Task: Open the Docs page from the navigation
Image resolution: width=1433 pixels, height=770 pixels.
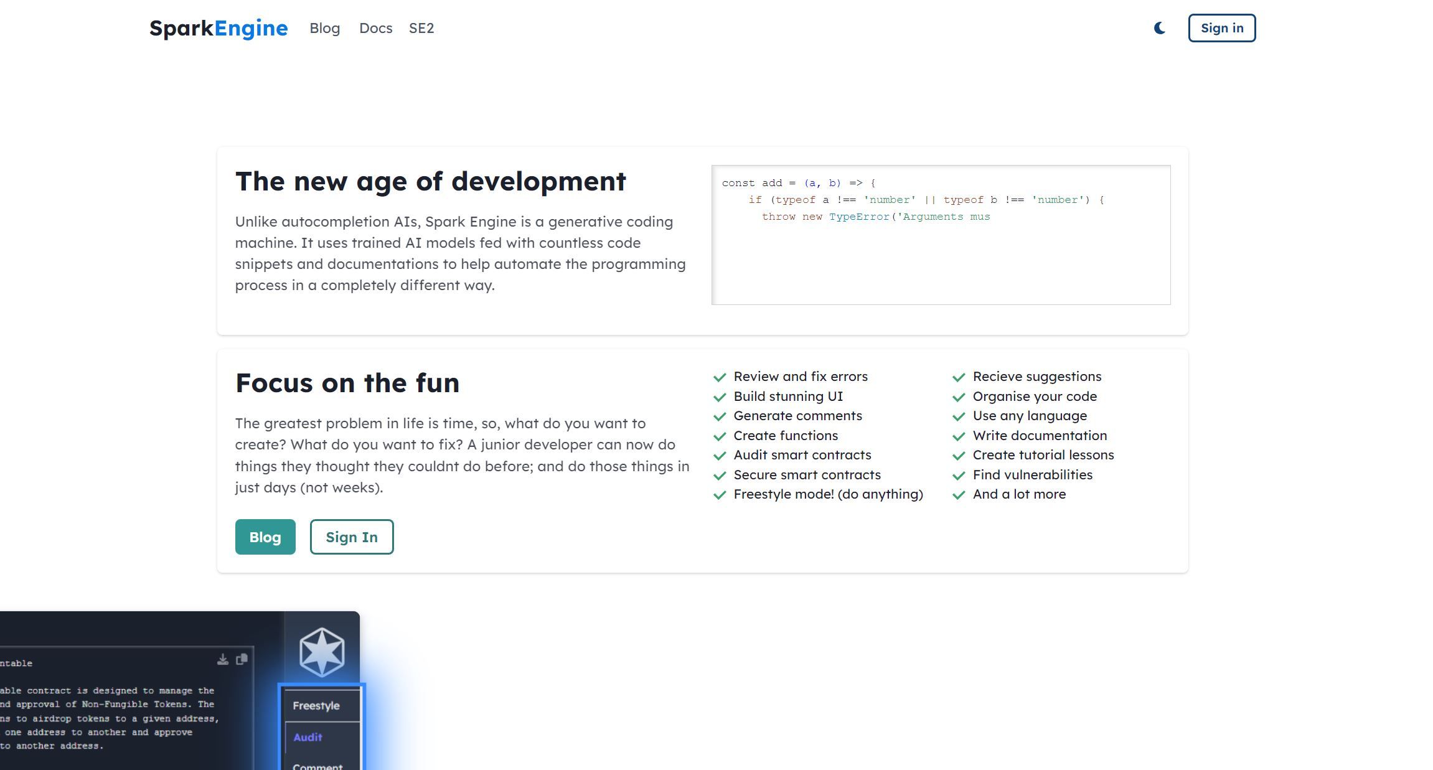Action: [x=375, y=28]
